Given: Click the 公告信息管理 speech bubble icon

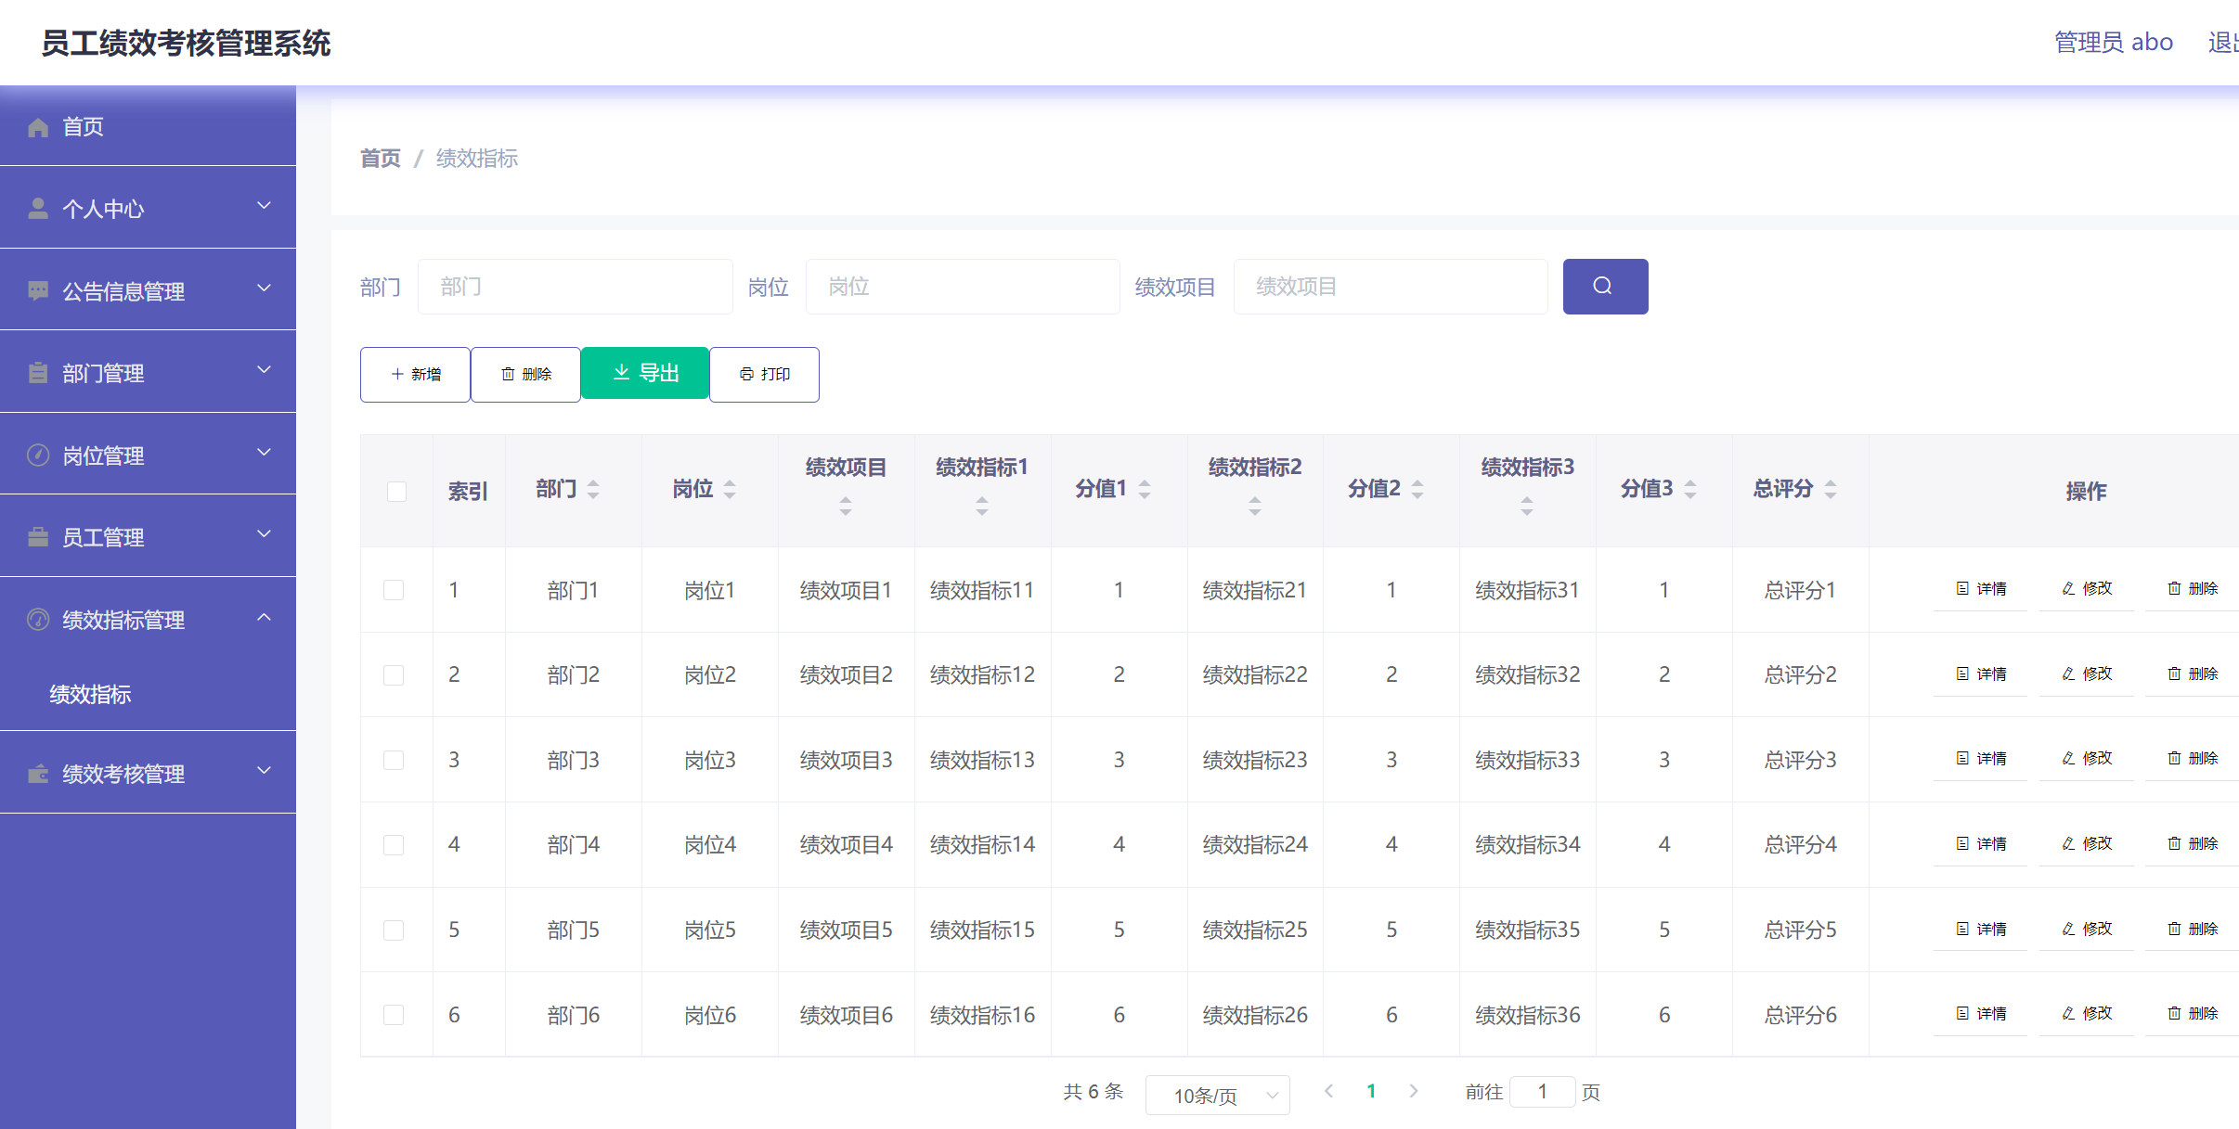Looking at the screenshot, I should [38, 290].
